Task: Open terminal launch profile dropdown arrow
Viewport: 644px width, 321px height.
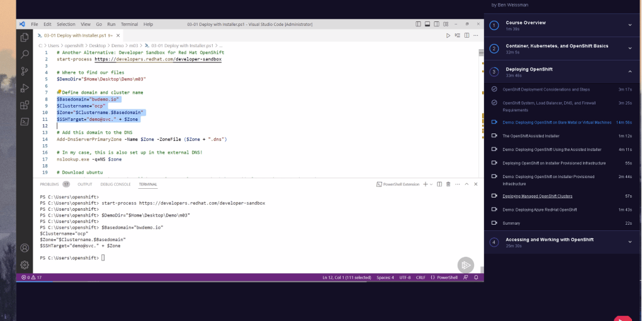Action: point(431,184)
